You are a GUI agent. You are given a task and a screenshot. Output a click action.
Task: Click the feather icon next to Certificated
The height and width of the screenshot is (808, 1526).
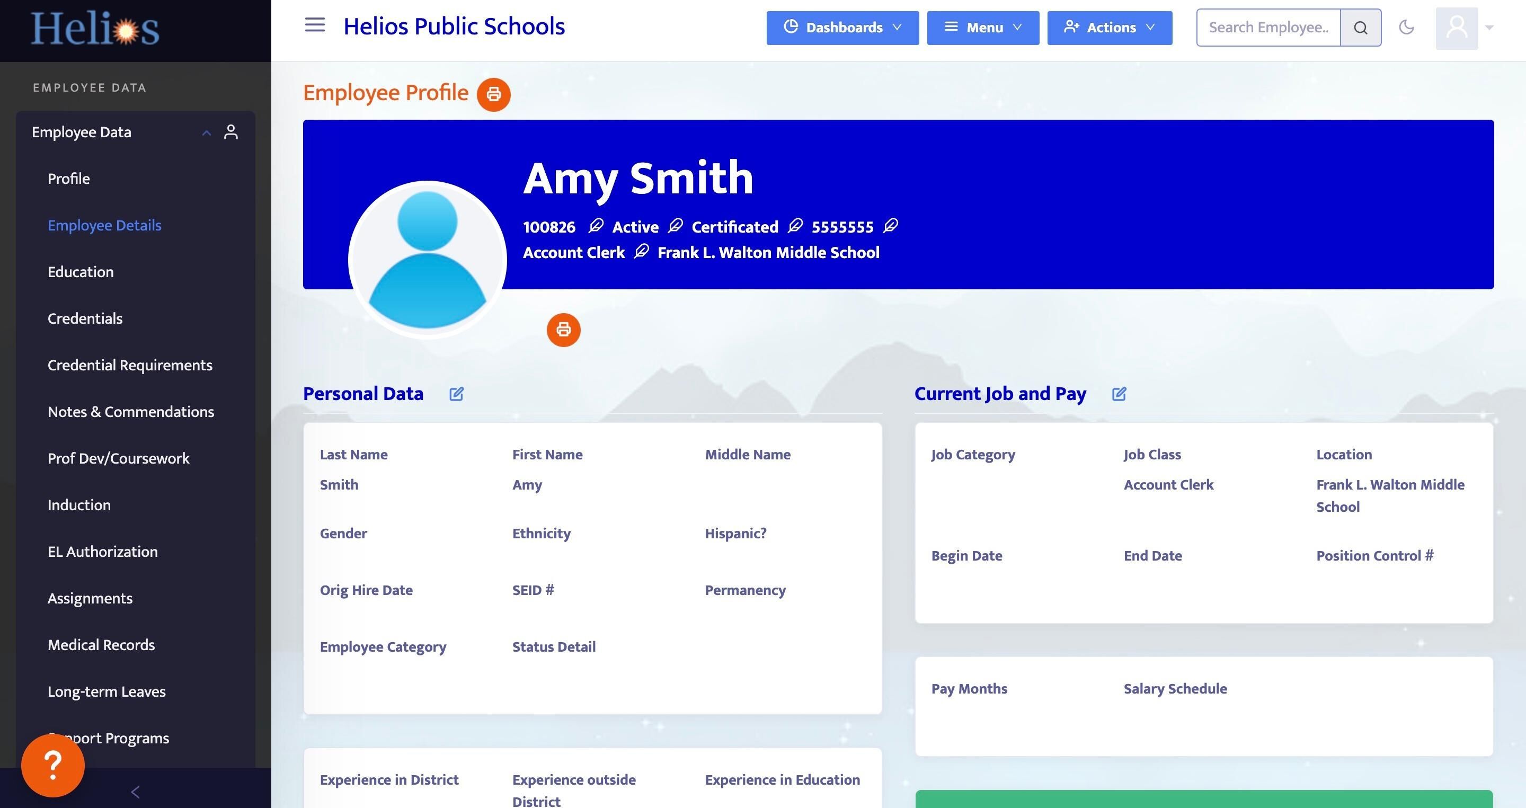click(x=795, y=226)
